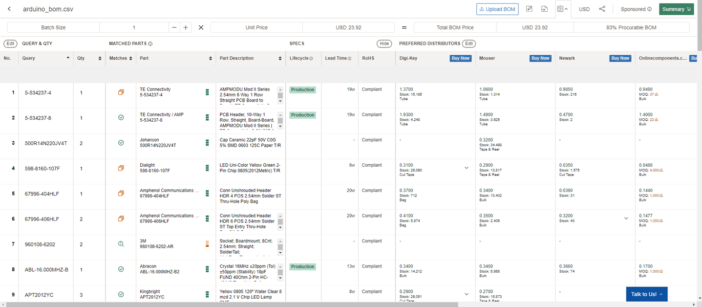Open the share icon next to USD
The image size is (702, 307).
point(602,9)
